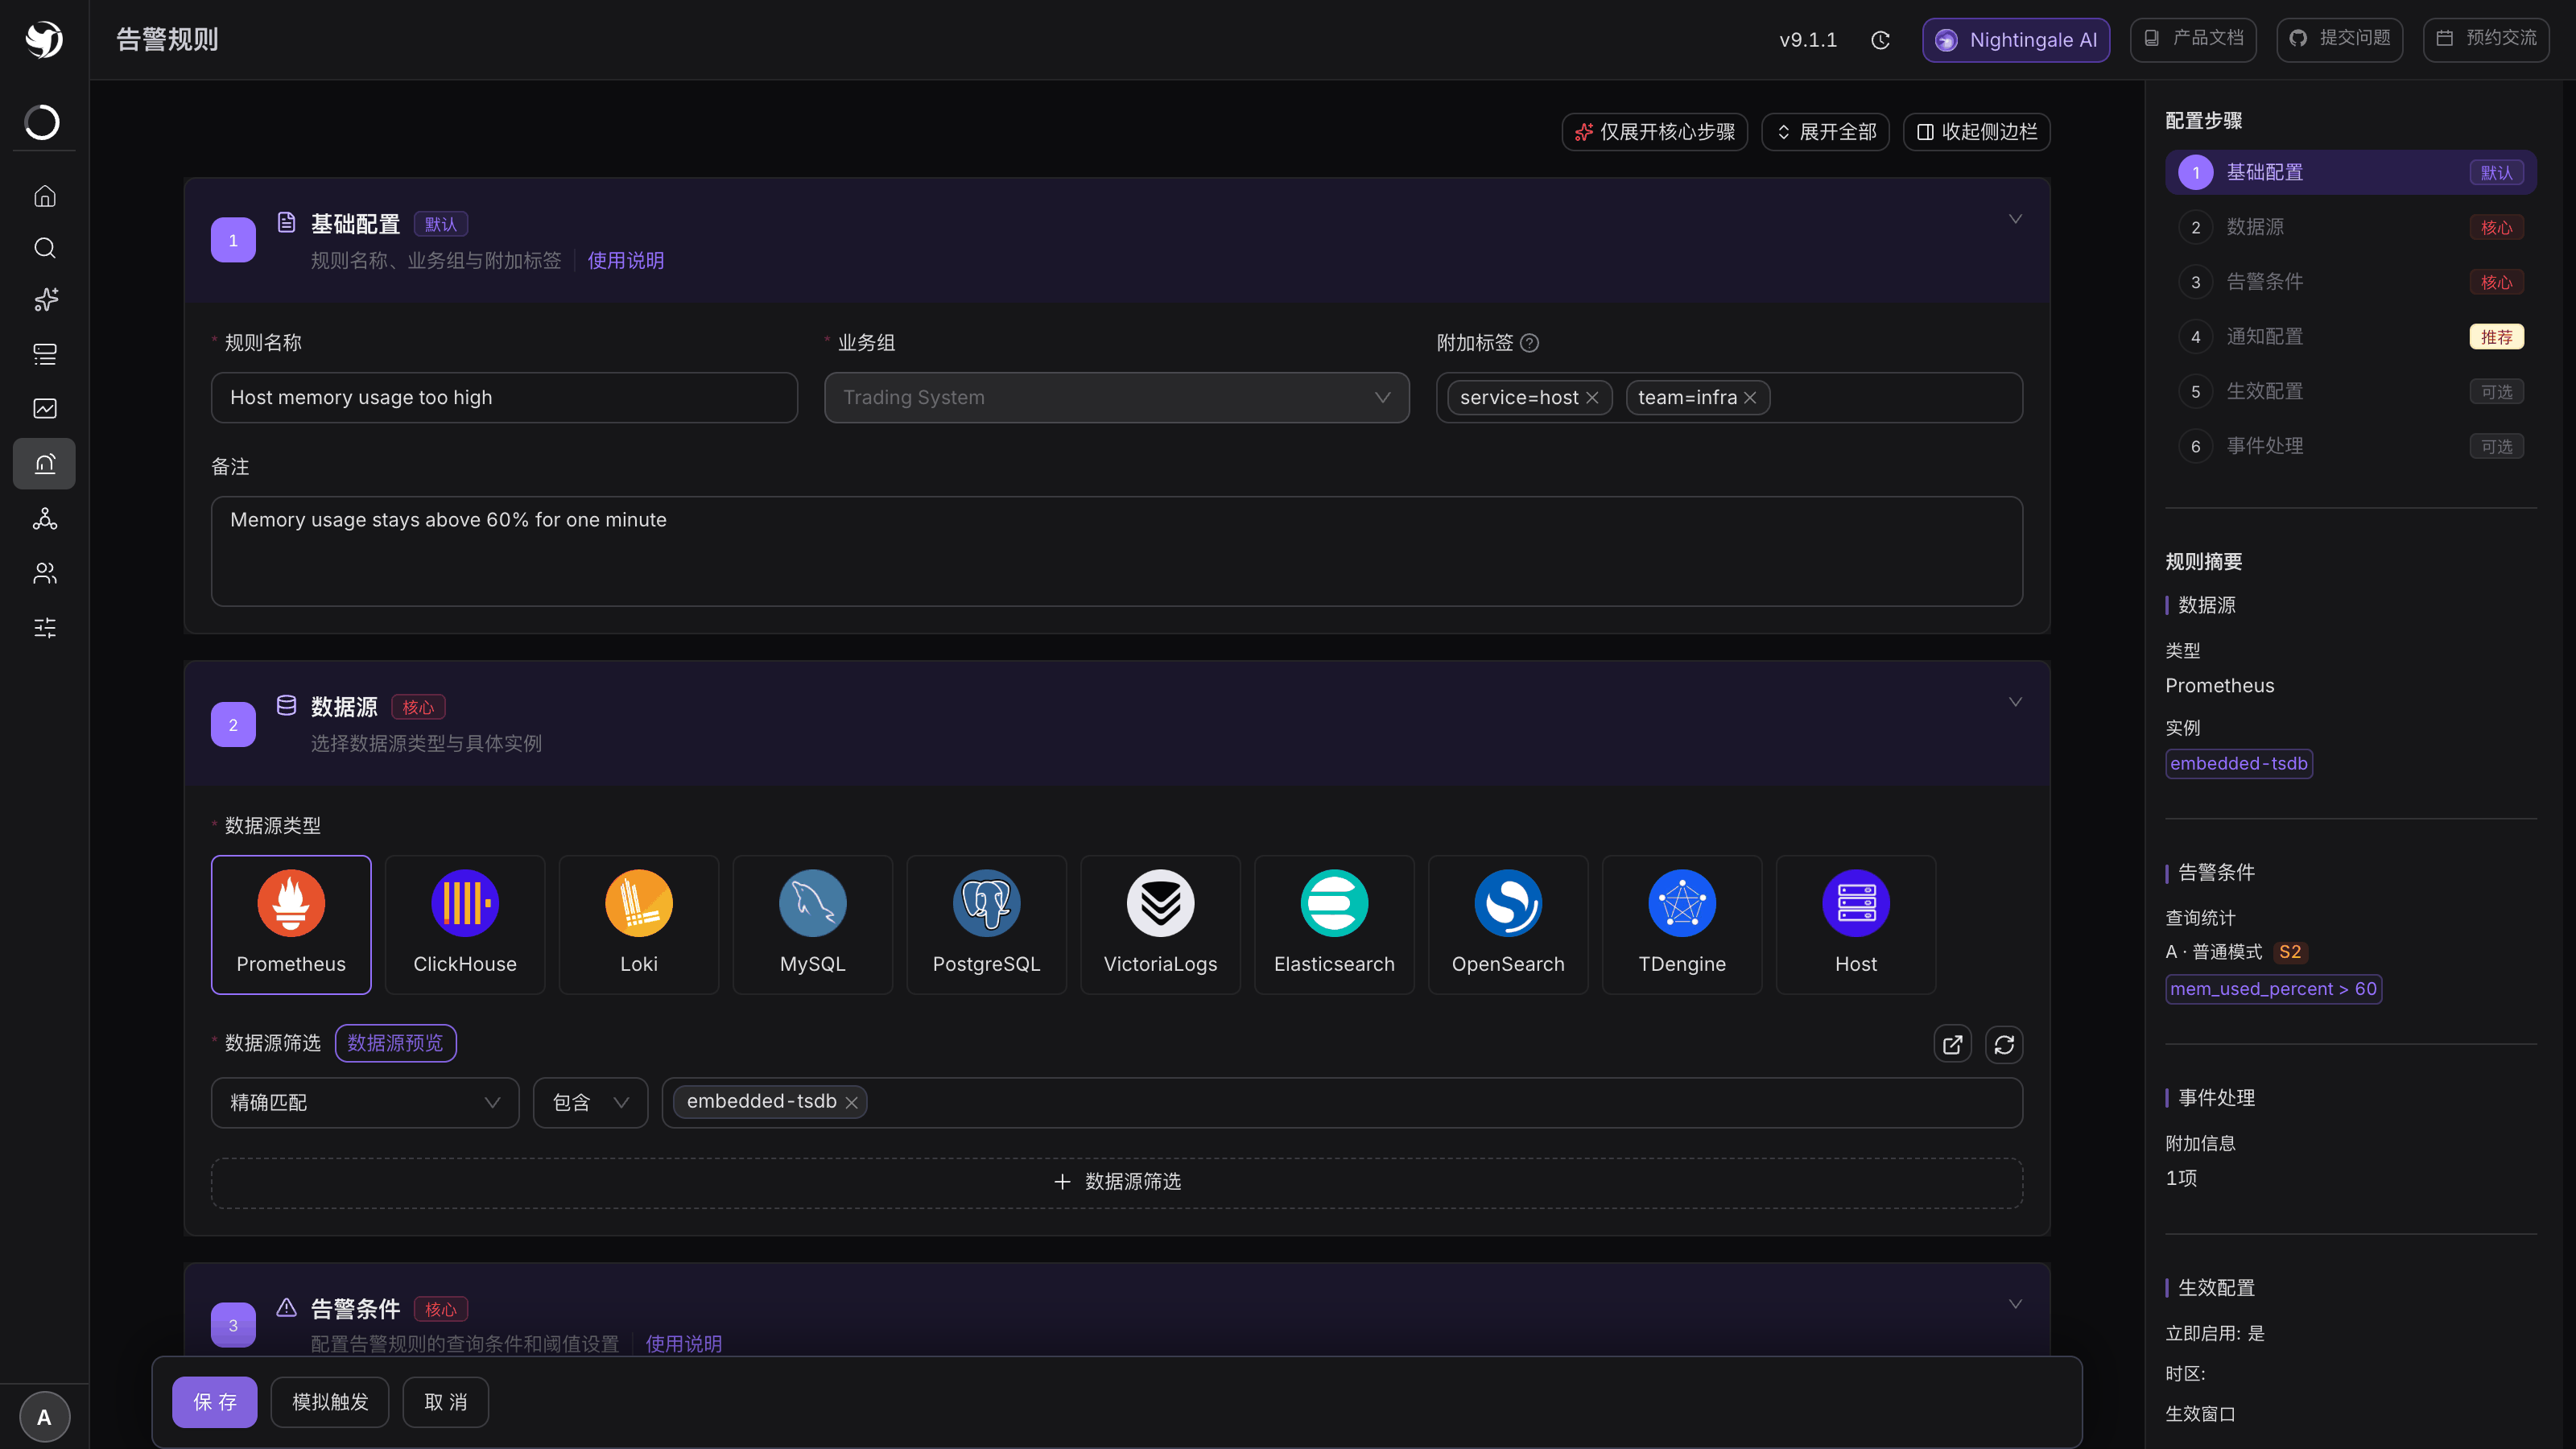Viewport: 2576px width, 1449px height.
Task: Click the 规则名称 input field
Action: [x=504, y=398]
